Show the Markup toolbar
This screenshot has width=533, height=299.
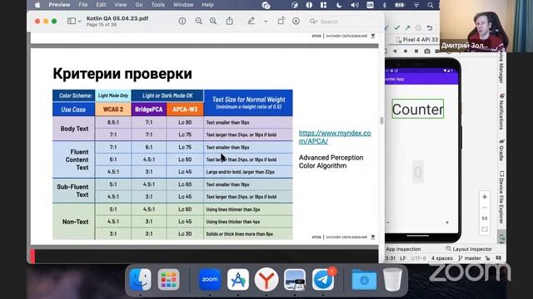[296, 21]
